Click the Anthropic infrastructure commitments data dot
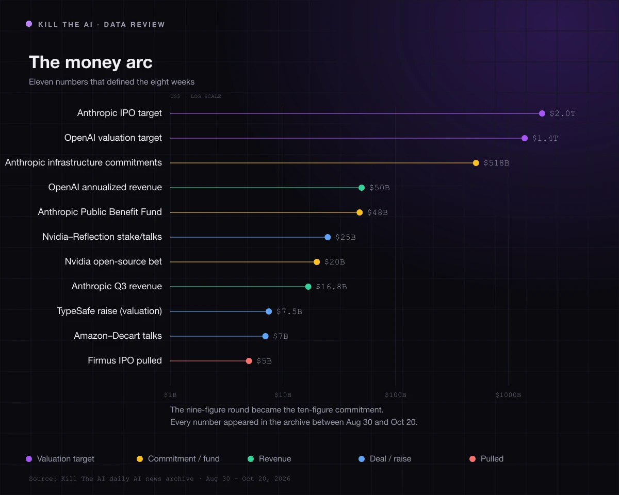Viewport: 619px width, 495px height. (x=476, y=163)
